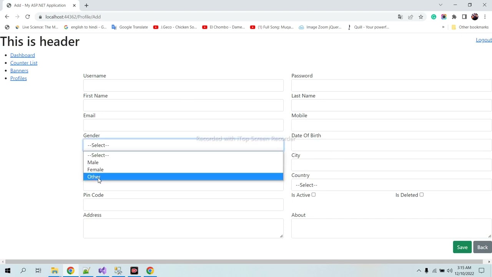
Task: Open Image Zoom jQuery bookmark
Action: coord(320,27)
